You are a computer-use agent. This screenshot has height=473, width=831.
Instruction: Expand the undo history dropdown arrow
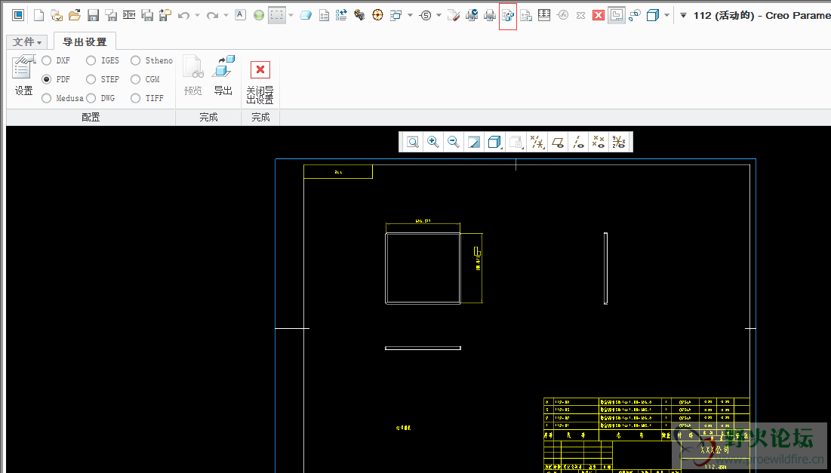pyautogui.click(x=197, y=15)
